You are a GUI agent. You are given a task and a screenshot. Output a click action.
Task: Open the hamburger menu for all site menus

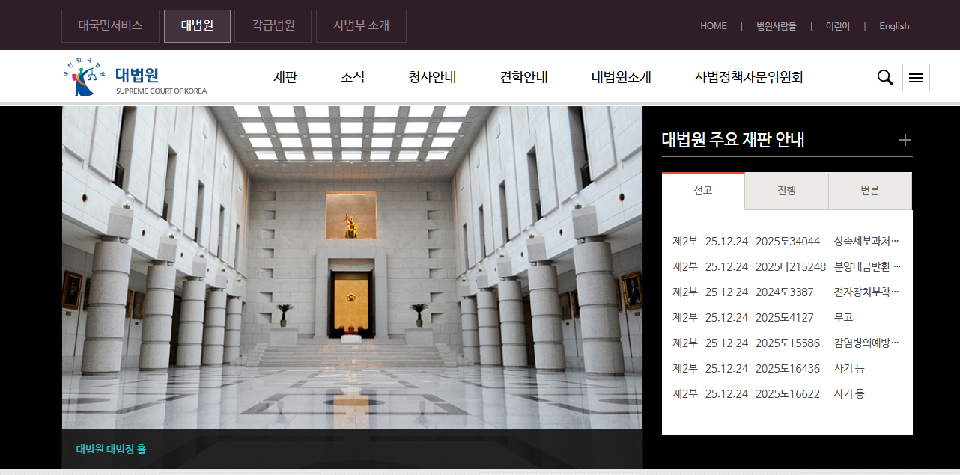click(916, 77)
